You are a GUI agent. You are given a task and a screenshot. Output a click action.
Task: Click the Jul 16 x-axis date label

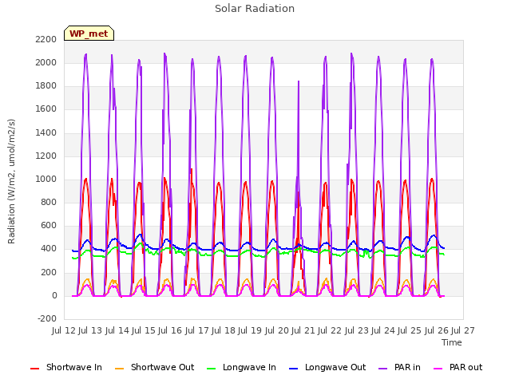(170, 330)
